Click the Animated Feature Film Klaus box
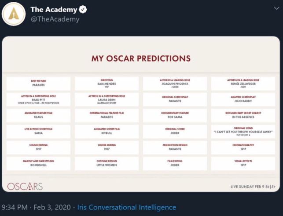This screenshot has width=283, height=216. tap(38, 115)
